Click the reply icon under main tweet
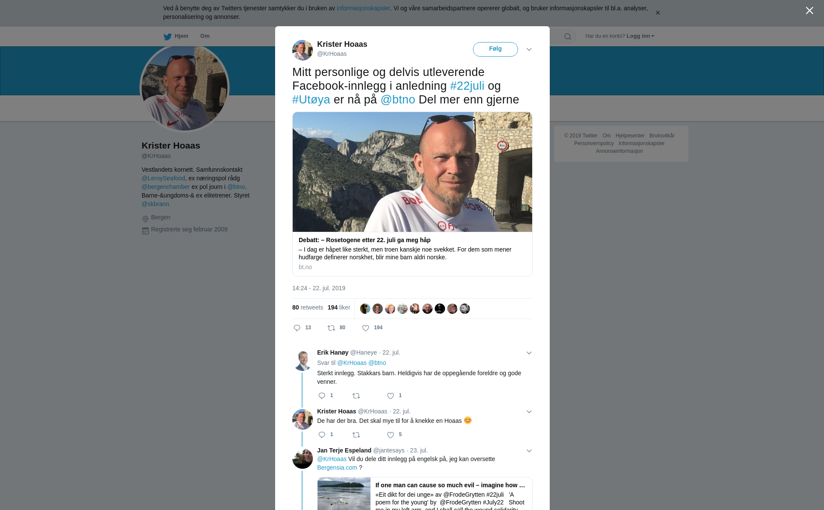This screenshot has height=510, width=824. coord(297,328)
